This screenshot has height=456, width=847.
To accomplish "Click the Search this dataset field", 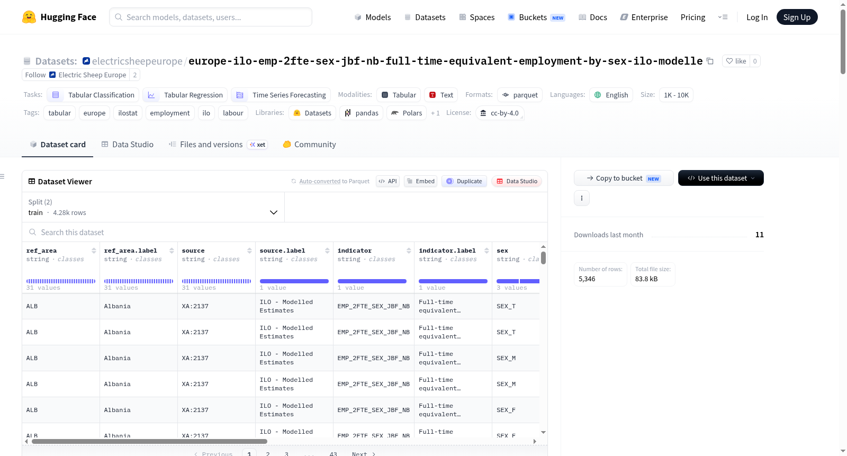I will pyautogui.click(x=285, y=233).
